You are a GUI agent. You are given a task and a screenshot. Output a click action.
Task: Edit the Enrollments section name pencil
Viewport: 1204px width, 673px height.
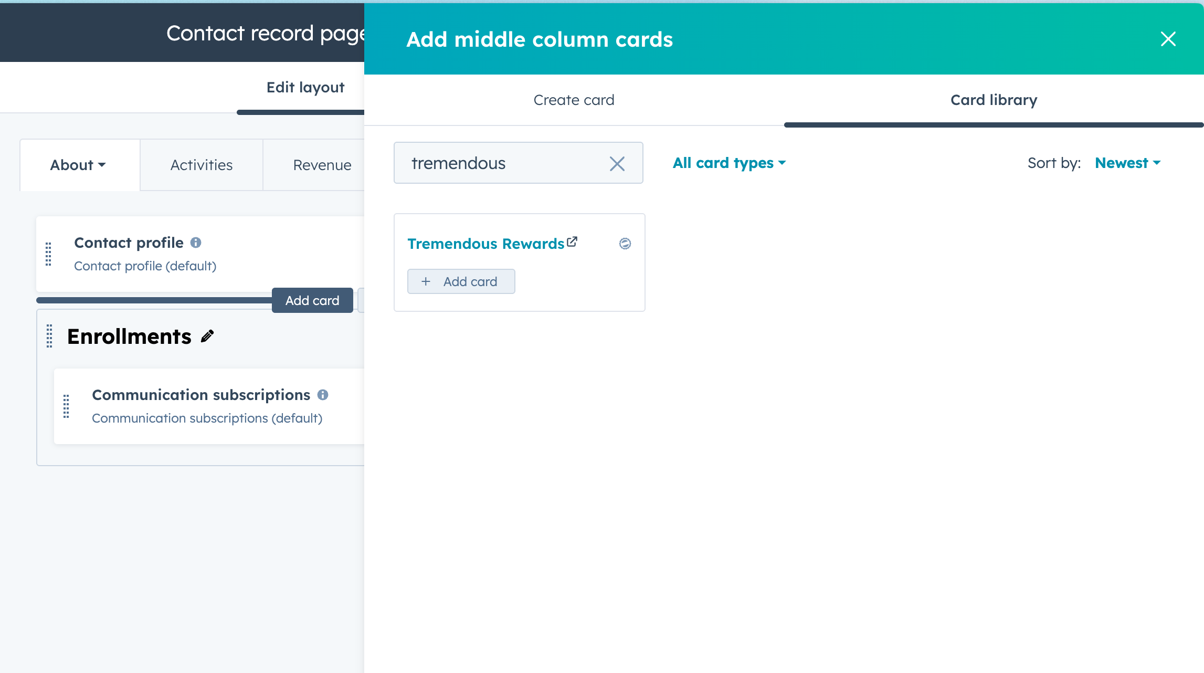pyautogui.click(x=207, y=336)
